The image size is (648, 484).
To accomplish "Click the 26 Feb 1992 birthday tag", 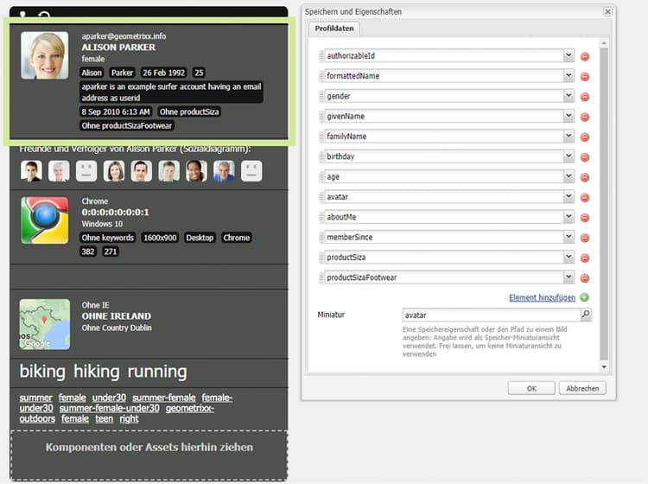I will (163, 73).
